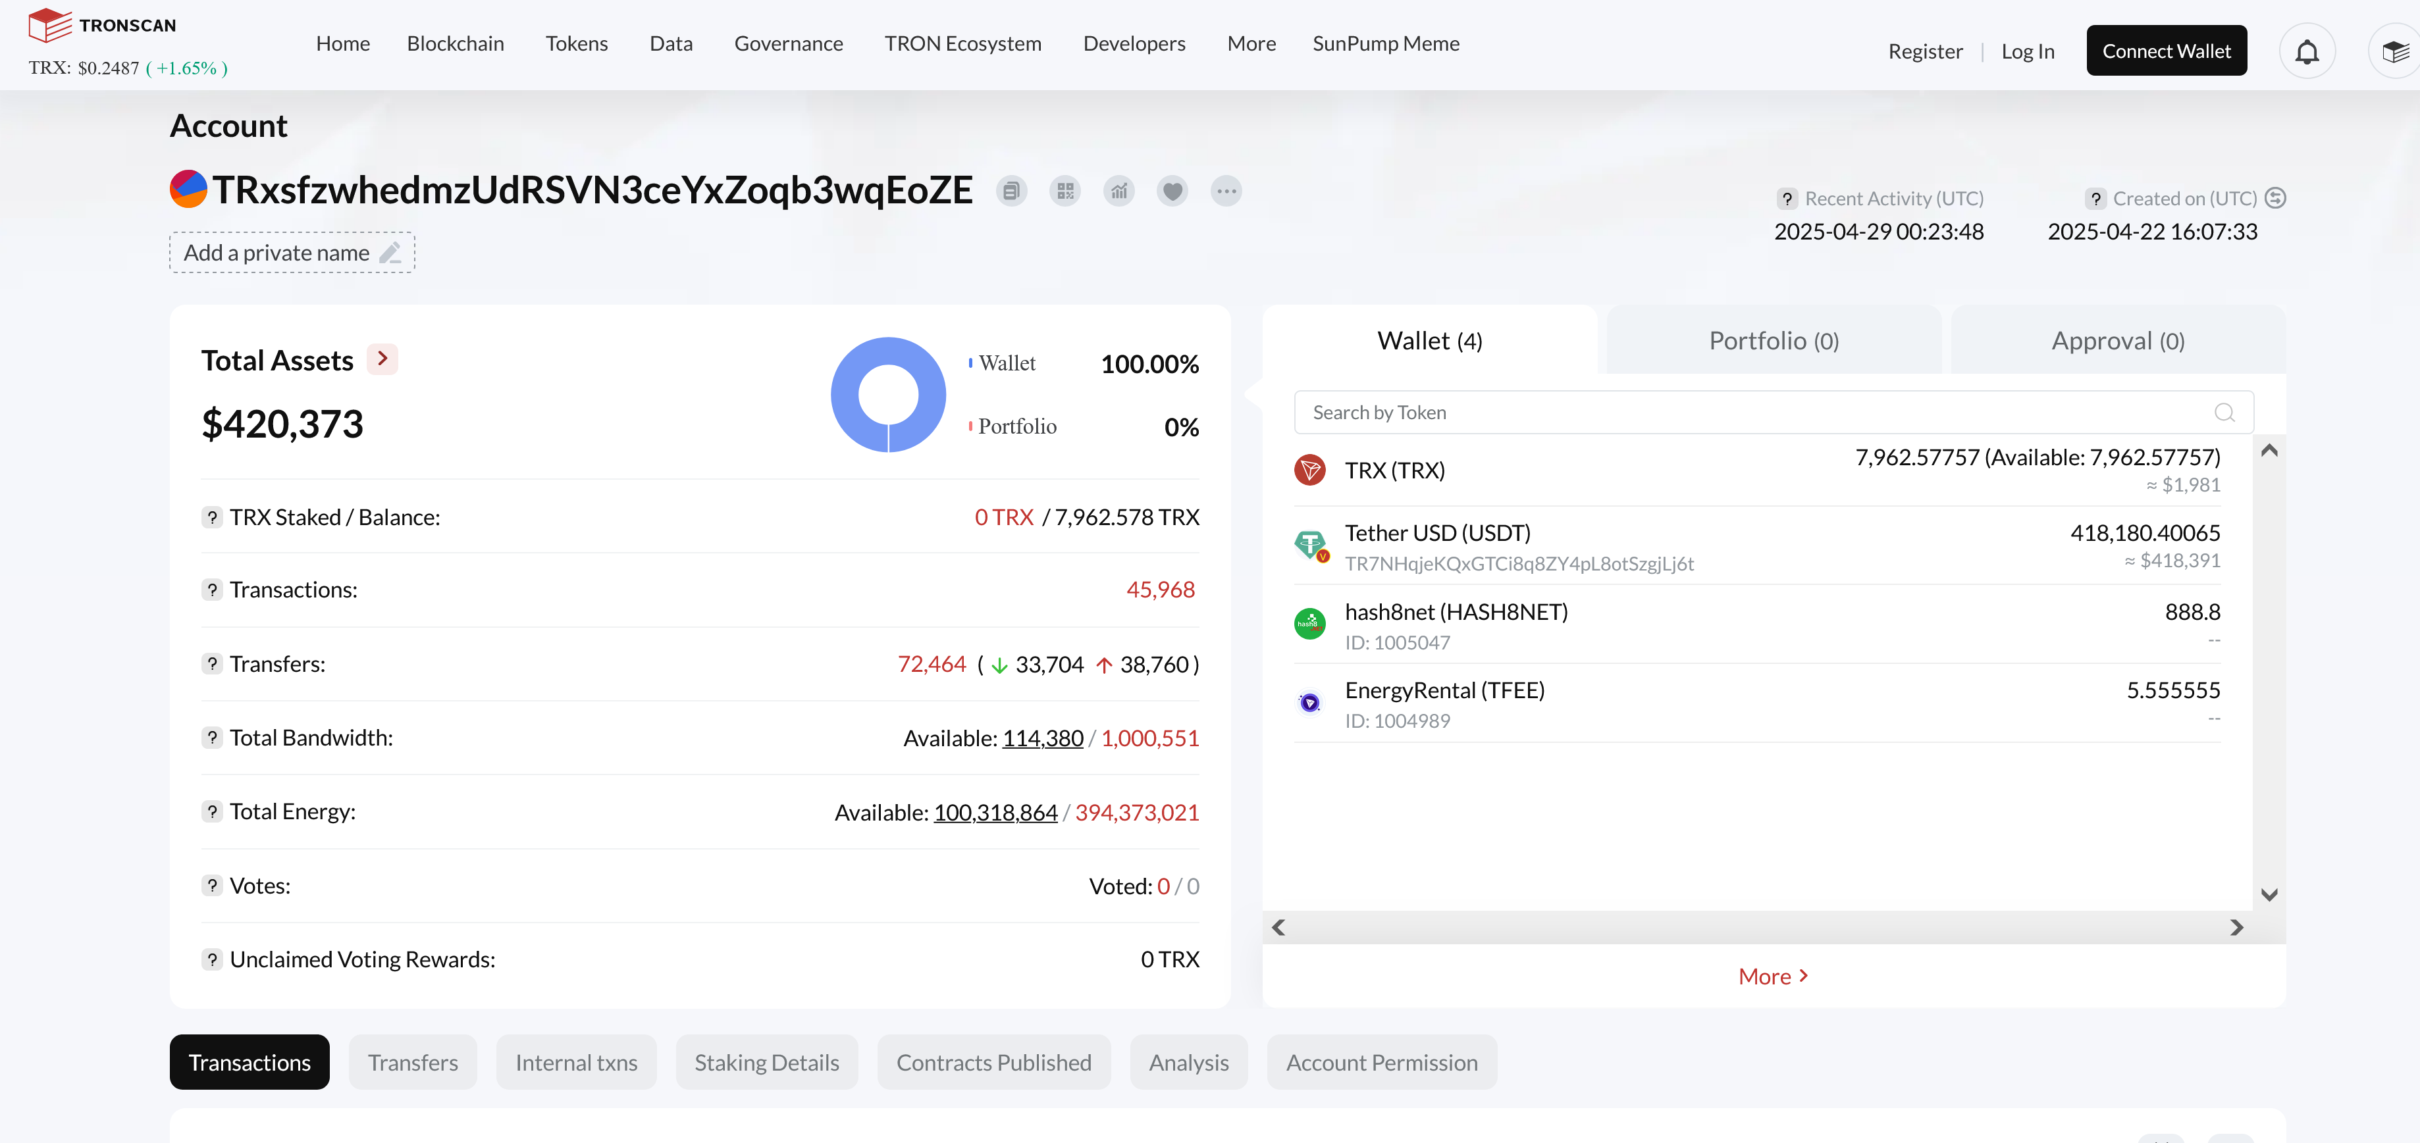The width and height of the screenshot is (2420, 1143).
Task: Select the Transactions tab
Action: point(250,1062)
